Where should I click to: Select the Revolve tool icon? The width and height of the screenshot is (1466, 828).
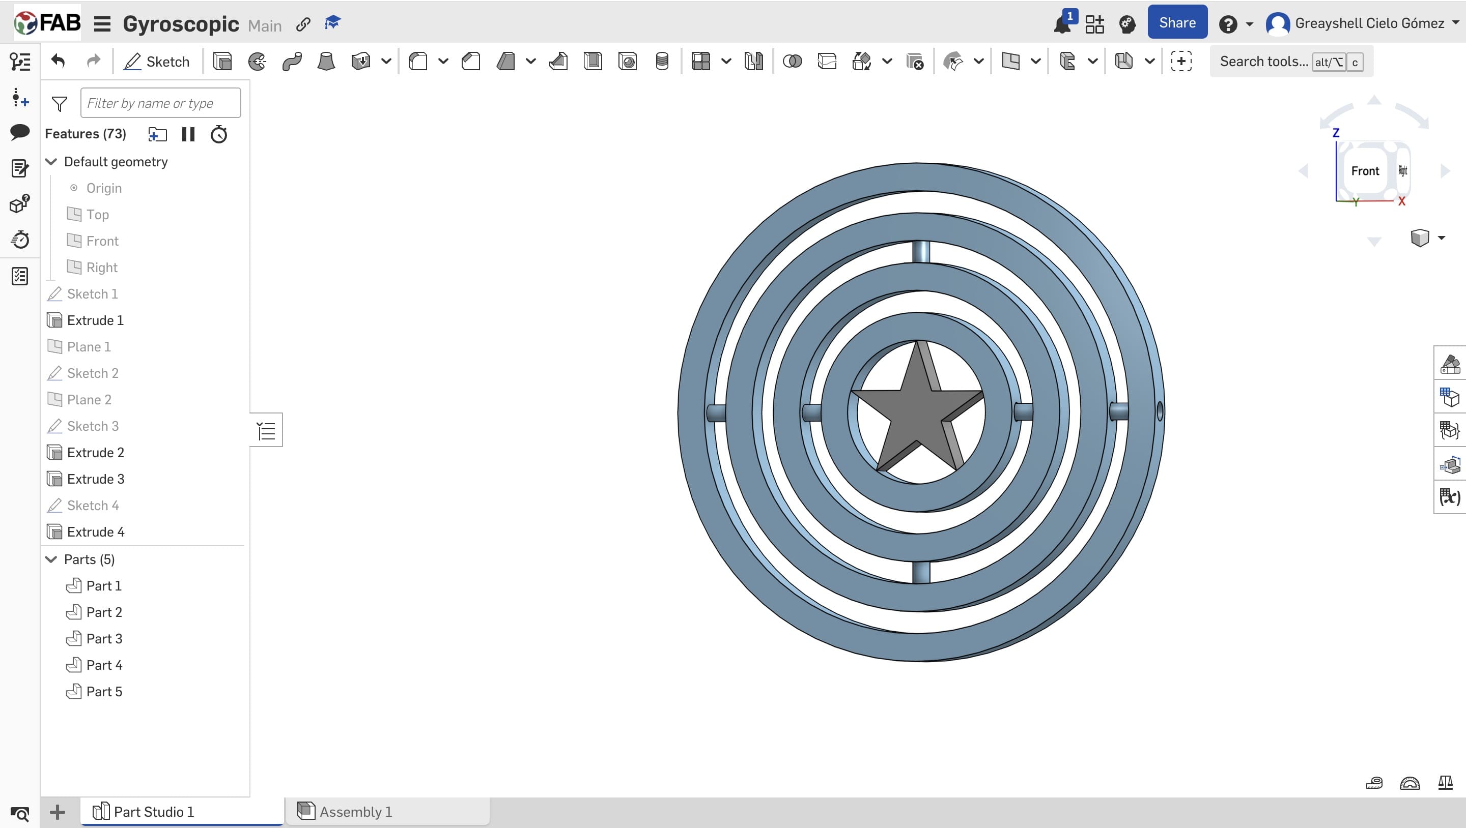click(x=257, y=62)
